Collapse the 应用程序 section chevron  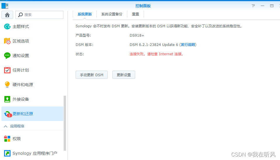6,126
